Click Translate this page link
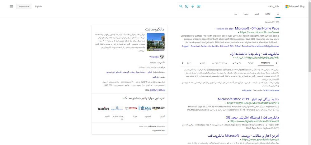The width and height of the screenshot is (311, 145). [x=224, y=29]
